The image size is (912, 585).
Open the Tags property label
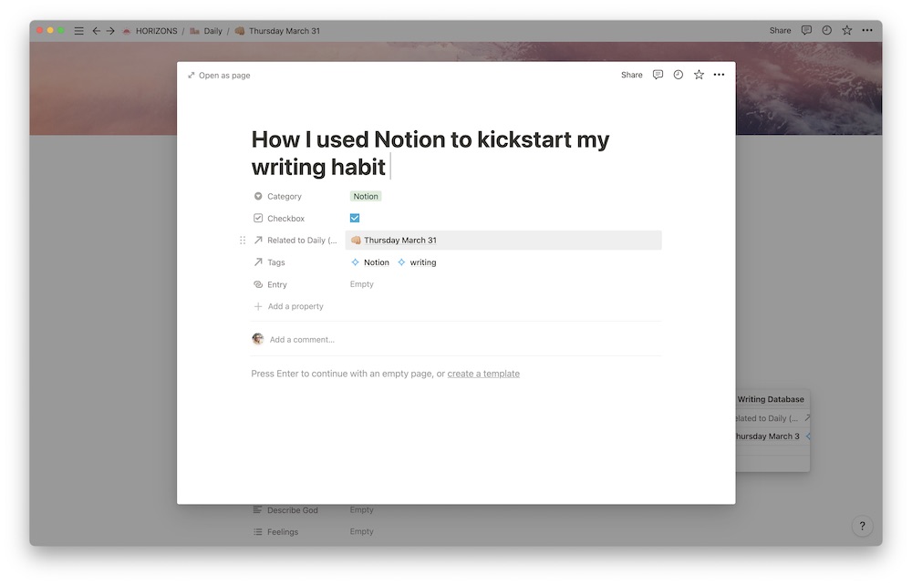(x=275, y=262)
